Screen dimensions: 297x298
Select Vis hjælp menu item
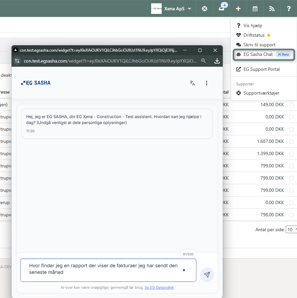(253, 25)
